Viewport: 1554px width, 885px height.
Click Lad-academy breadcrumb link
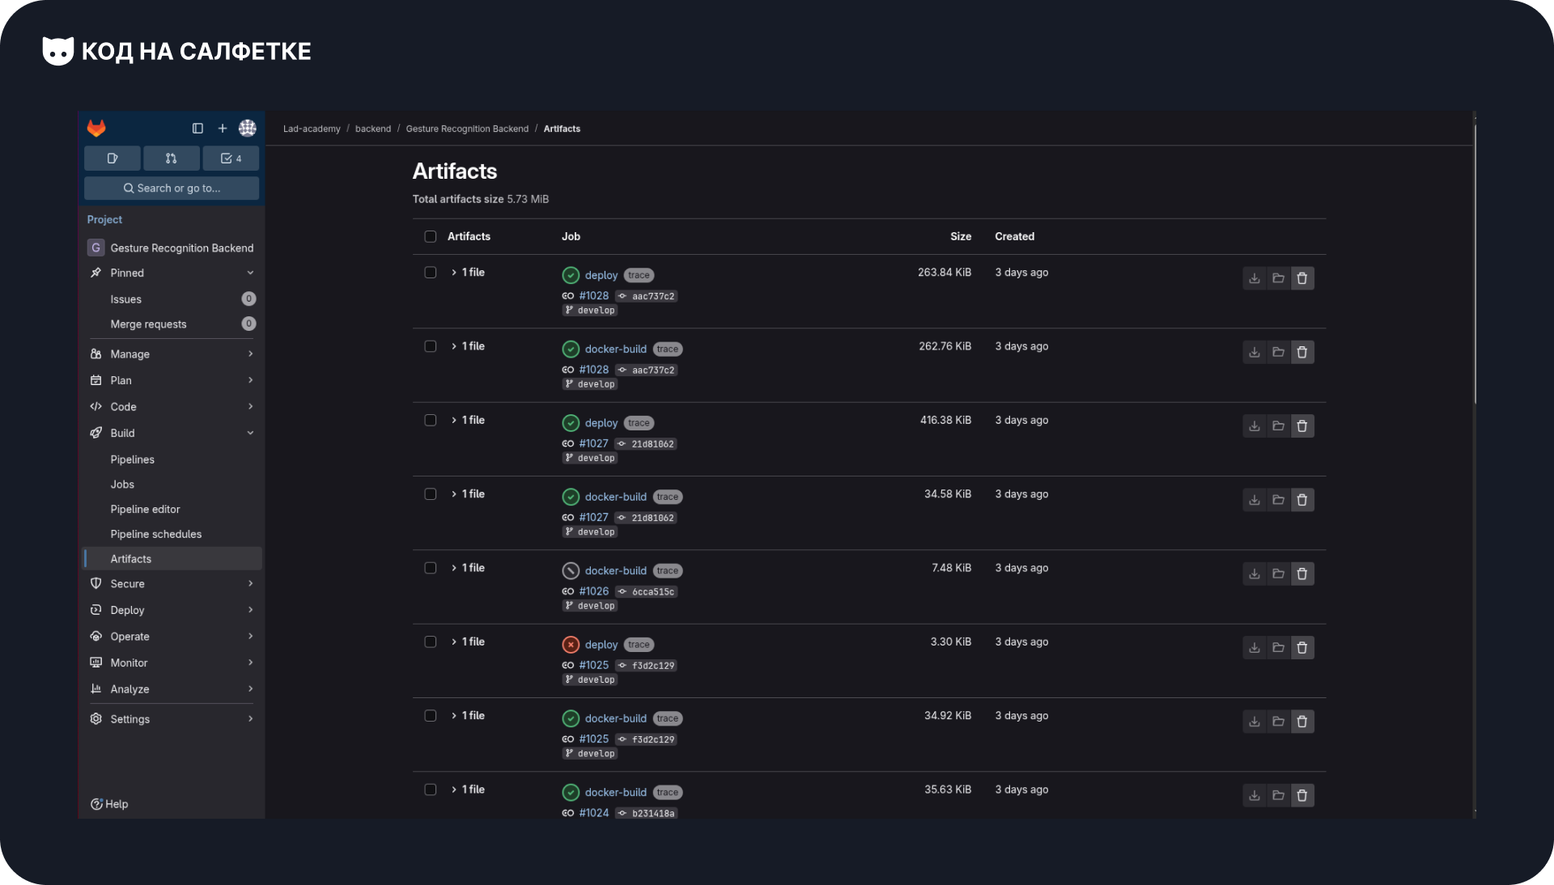(x=312, y=129)
